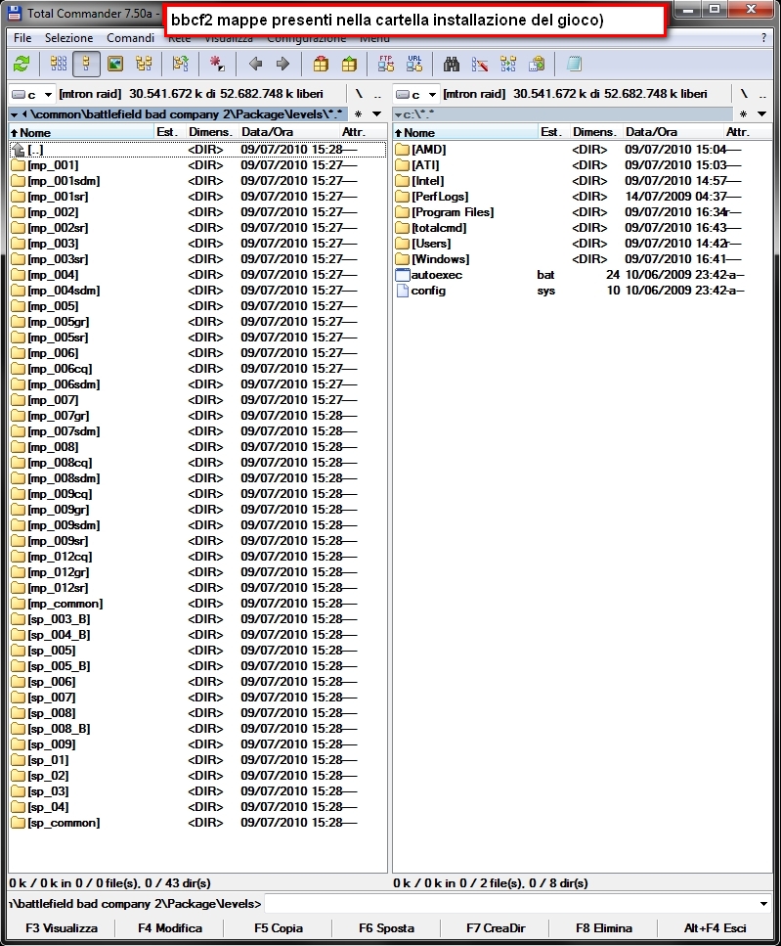Sort the left panel by the Data/Ora column
The height and width of the screenshot is (946, 781).
288,132
